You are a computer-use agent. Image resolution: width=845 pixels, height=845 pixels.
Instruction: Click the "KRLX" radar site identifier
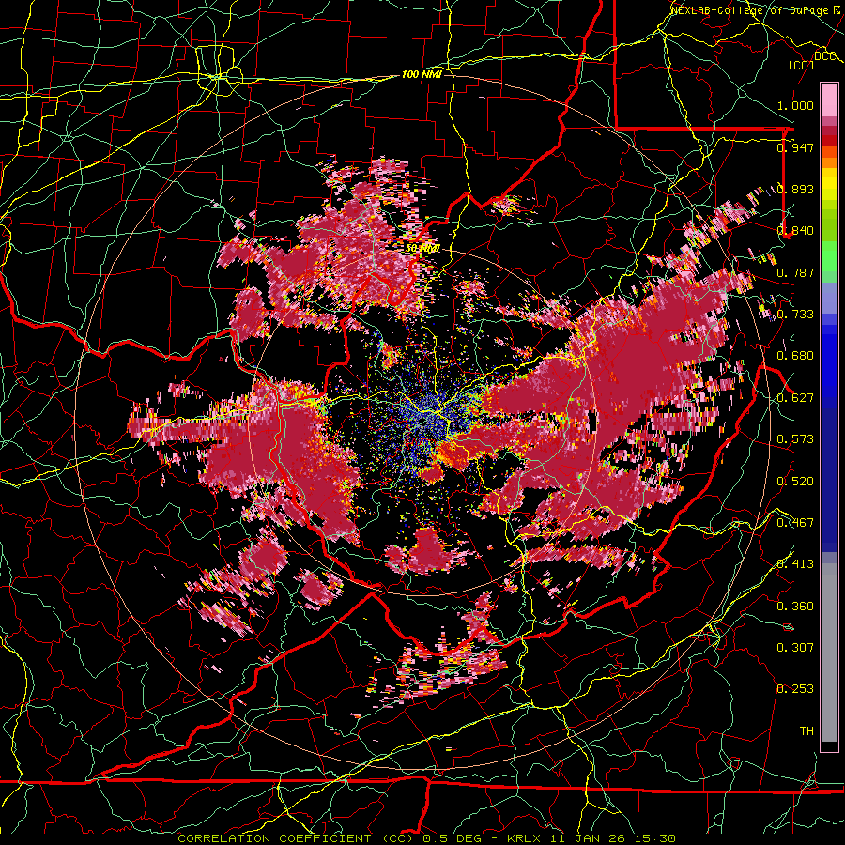(x=523, y=838)
